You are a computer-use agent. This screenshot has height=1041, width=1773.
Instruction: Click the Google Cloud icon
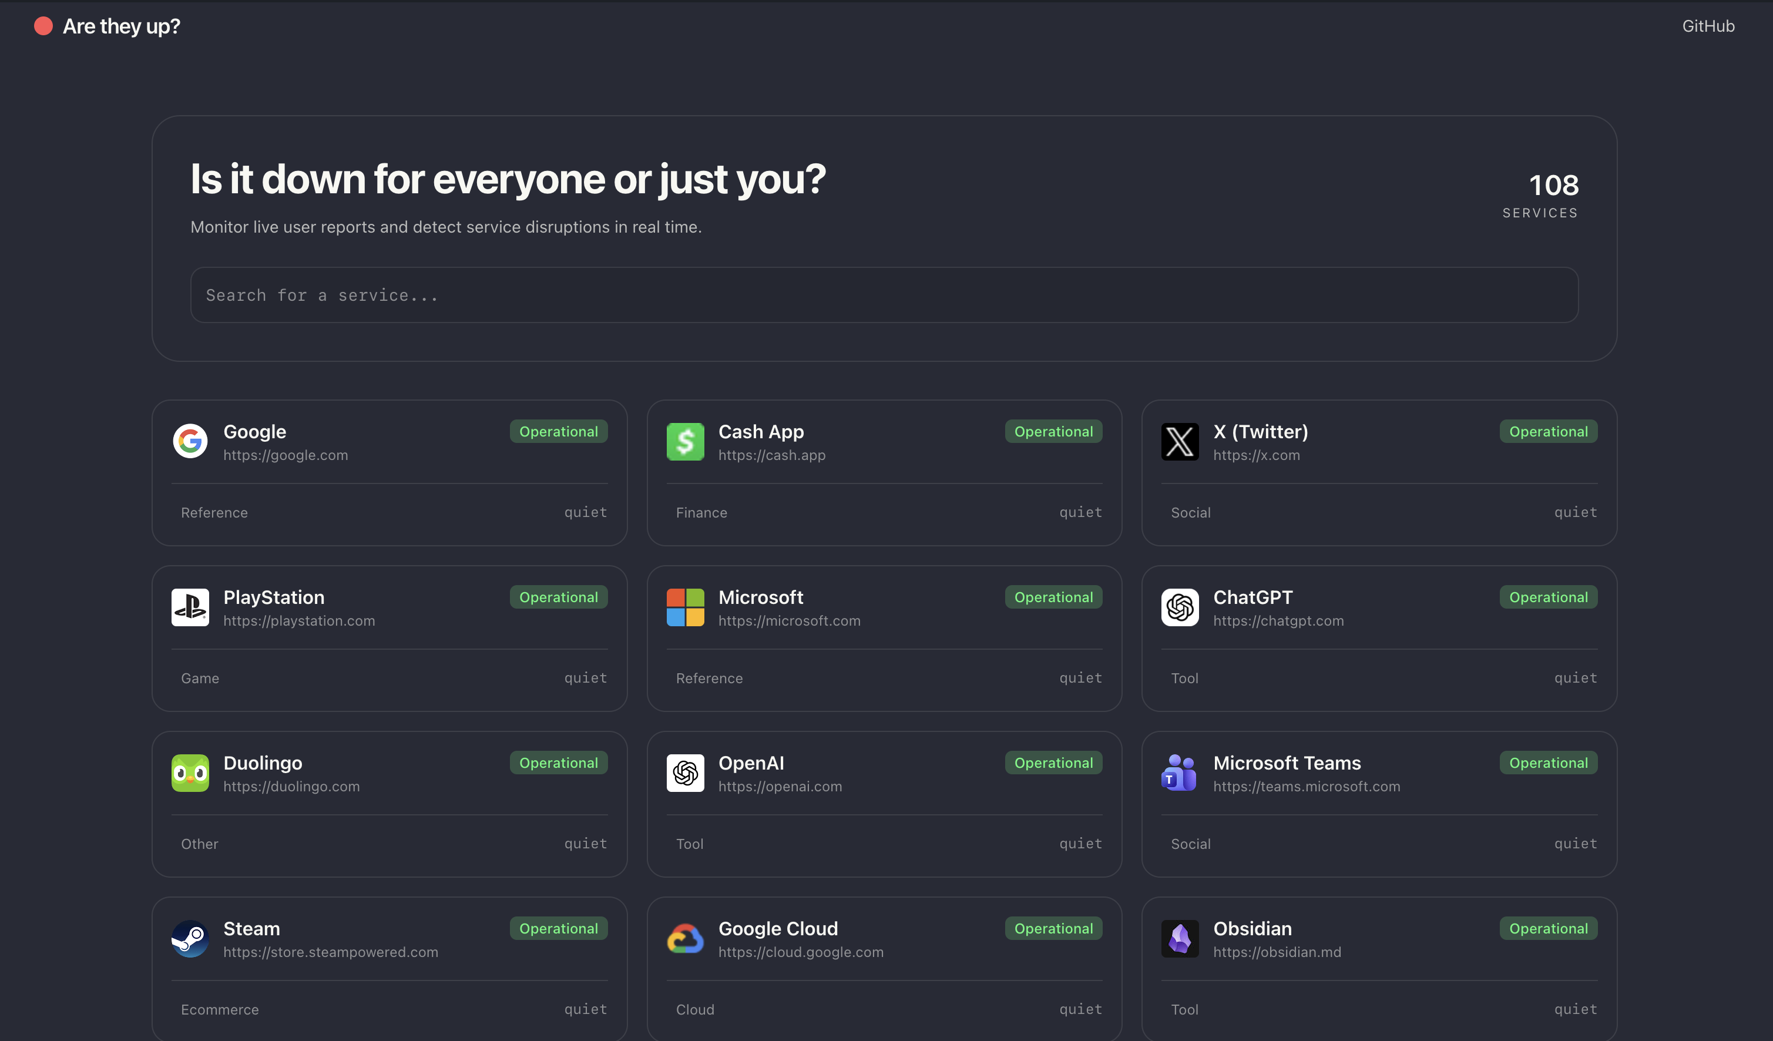pos(685,938)
